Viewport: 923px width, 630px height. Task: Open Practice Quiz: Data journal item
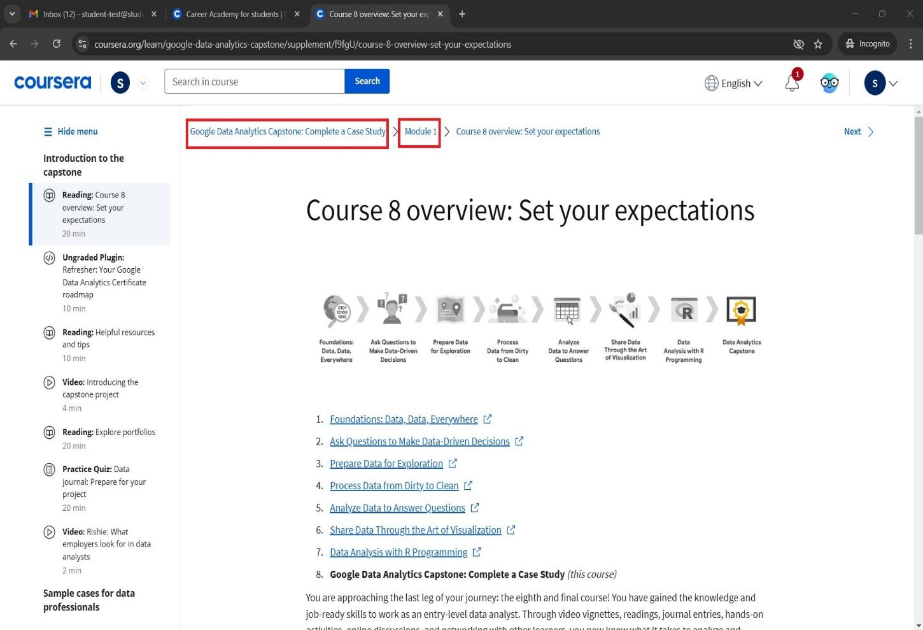click(x=100, y=488)
